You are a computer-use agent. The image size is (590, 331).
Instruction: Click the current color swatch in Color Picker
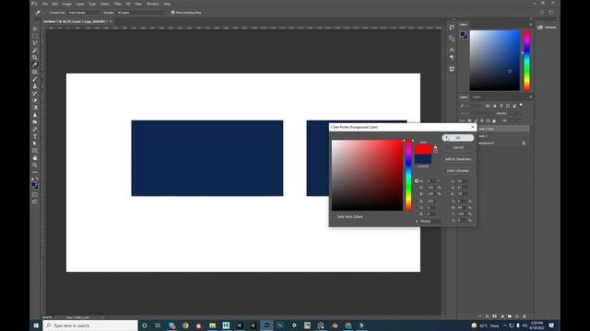[423, 159]
